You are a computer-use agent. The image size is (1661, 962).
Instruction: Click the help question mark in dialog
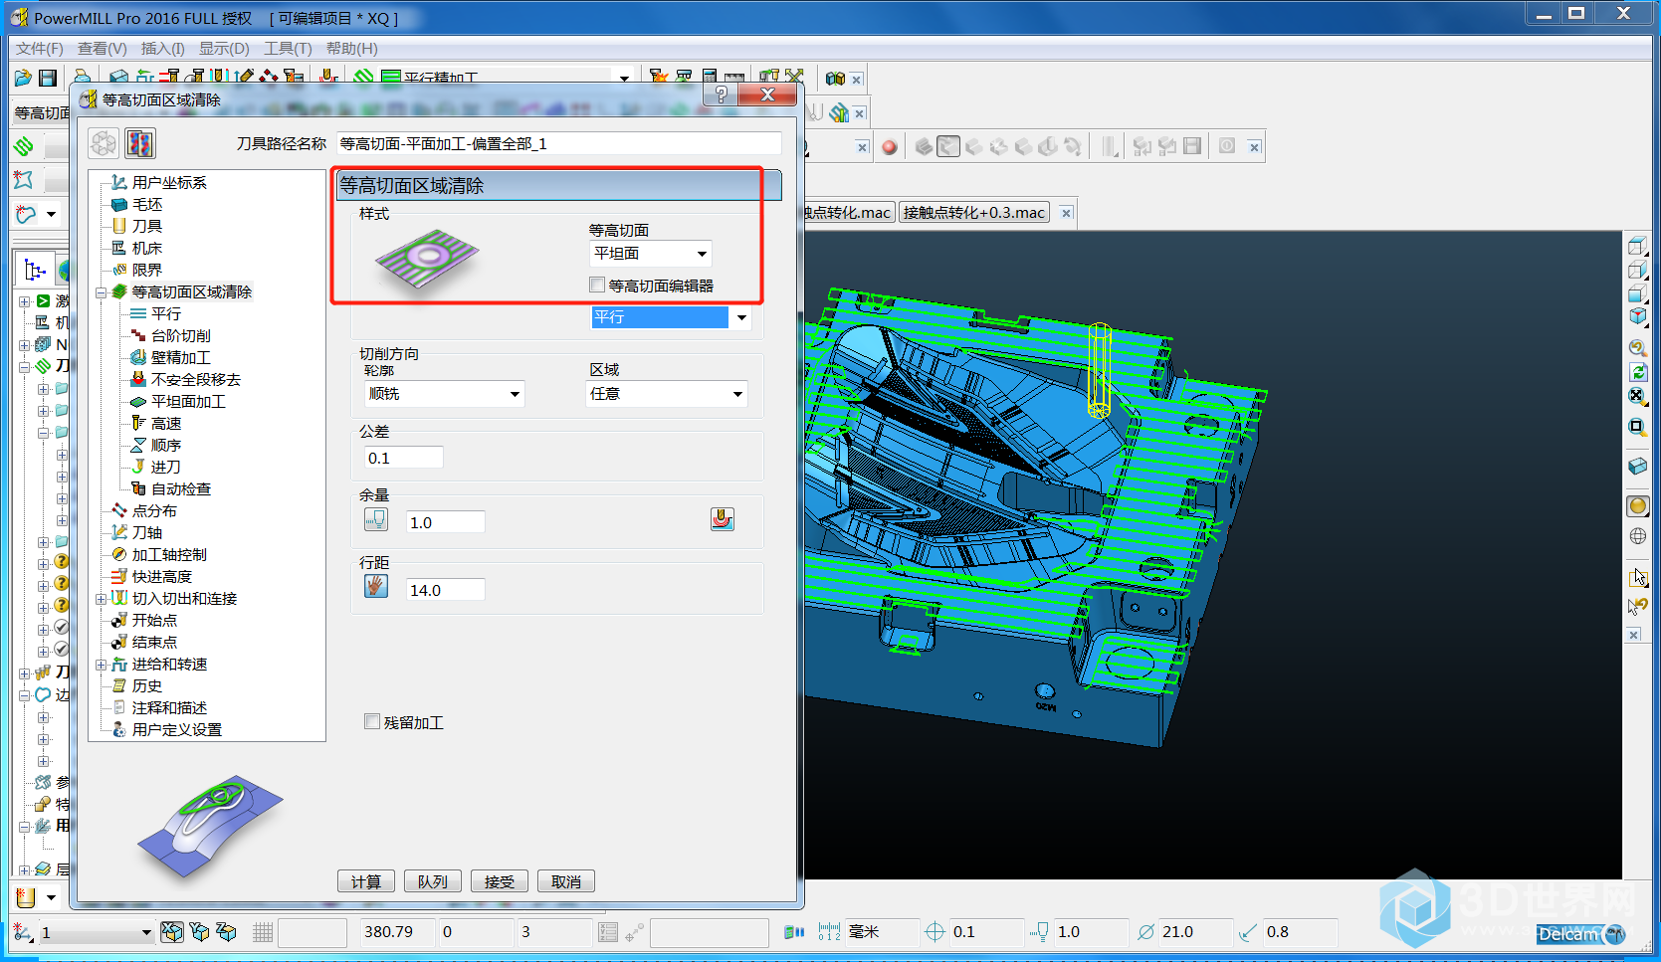[x=721, y=95]
